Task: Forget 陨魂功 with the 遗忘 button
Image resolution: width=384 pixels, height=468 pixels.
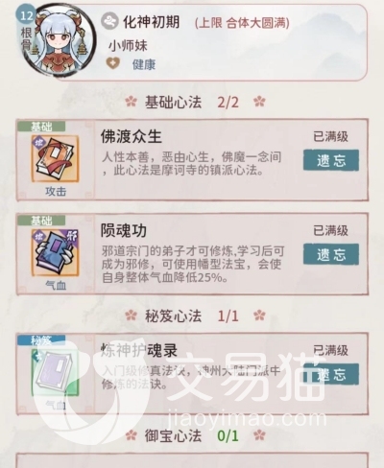Action: 331,254
